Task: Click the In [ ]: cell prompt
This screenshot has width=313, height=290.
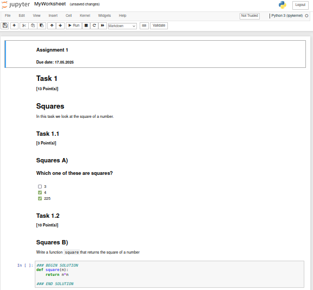Action: coord(25,265)
